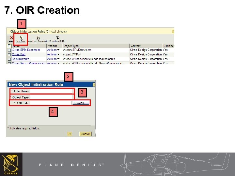Open the Requirements rule link
Image resolution: width=235 pixels, height=176 pixels.
tap(21, 59)
